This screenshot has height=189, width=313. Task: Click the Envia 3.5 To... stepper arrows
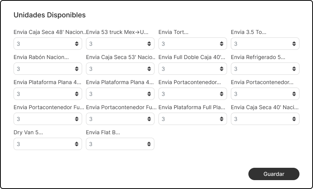294,44
